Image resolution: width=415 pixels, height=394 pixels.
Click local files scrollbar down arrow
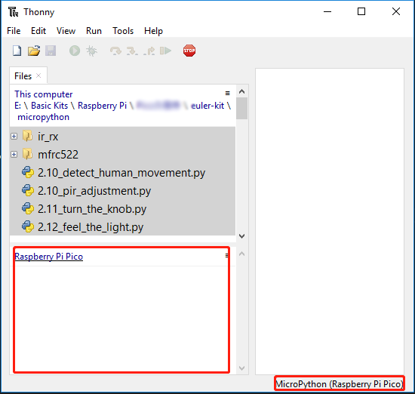click(x=241, y=236)
